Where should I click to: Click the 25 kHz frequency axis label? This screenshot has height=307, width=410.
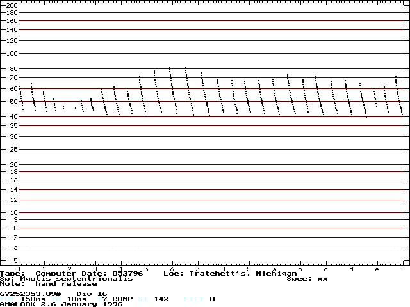tap(13, 150)
